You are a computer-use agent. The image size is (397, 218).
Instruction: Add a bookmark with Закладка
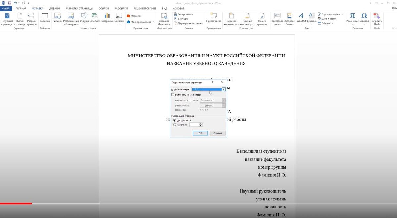pyautogui.click(x=181, y=19)
